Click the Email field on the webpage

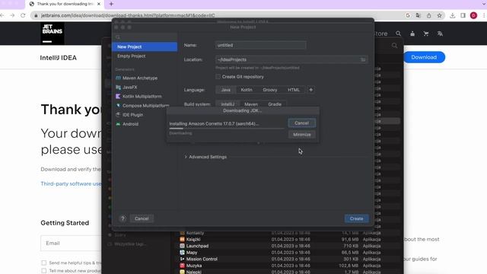coord(71,243)
